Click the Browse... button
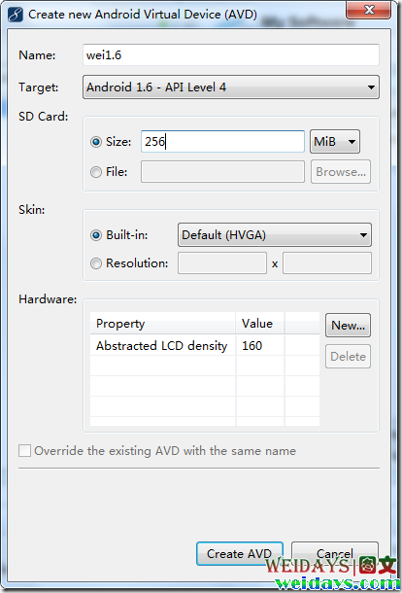 [341, 172]
